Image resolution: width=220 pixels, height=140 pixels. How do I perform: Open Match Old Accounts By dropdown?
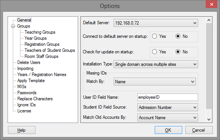pos(168,118)
